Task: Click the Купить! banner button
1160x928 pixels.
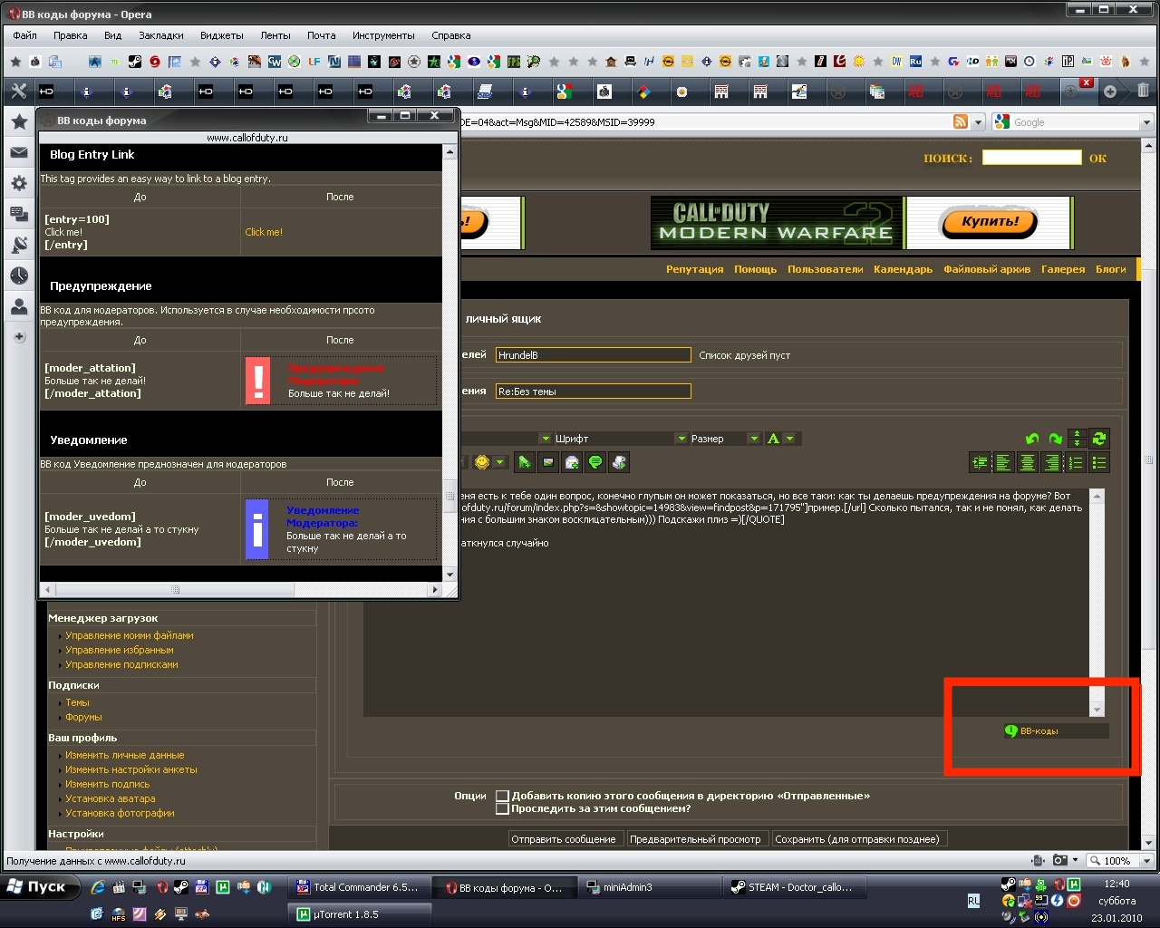Action: [x=990, y=222]
